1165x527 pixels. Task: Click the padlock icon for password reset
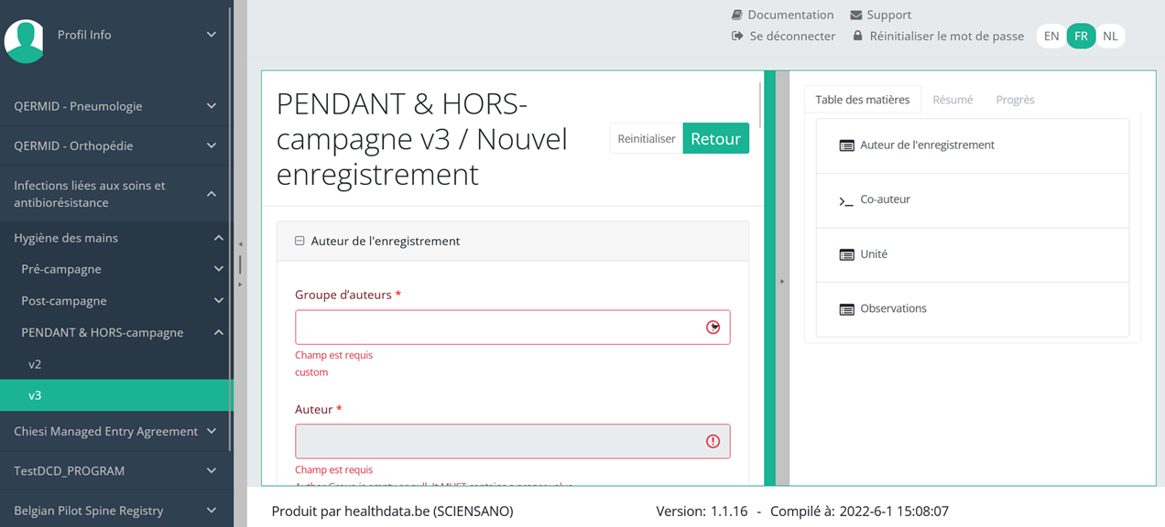(x=858, y=37)
